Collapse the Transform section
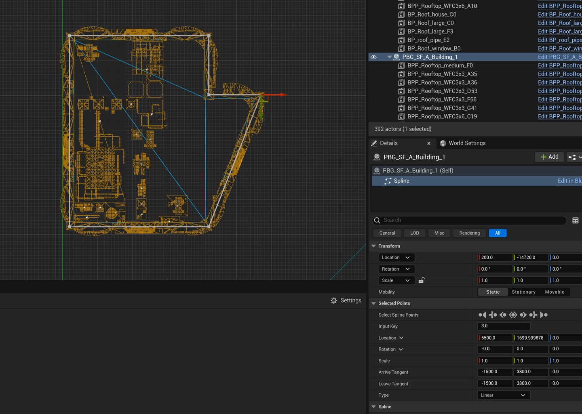Image resolution: width=582 pixels, height=414 pixels. pyautogui.click(x=373, y=246)
